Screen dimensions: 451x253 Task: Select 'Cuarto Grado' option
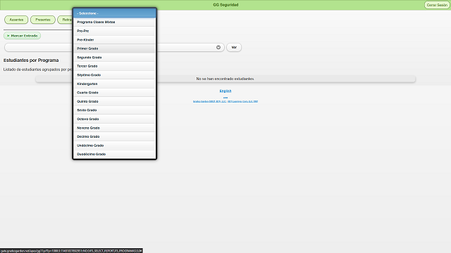114,93
